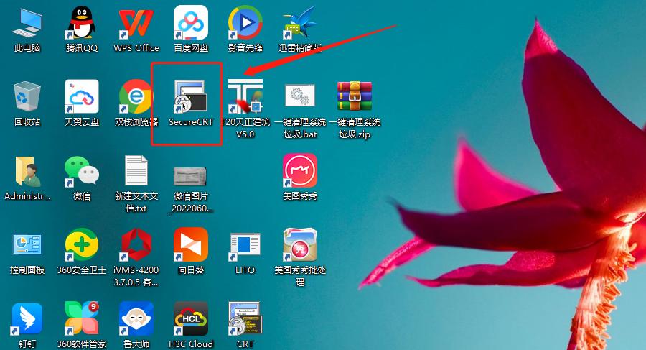Click the 影音先锋 player shortcut
The height and width of the screenshot is (350, 646).
tap(245, 23)
